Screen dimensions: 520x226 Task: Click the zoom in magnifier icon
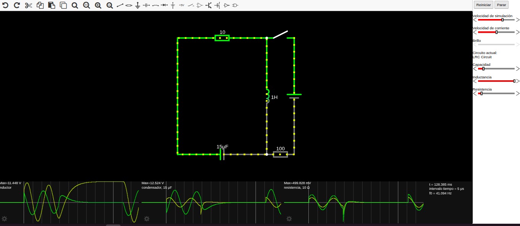click(x=98, y=5)
